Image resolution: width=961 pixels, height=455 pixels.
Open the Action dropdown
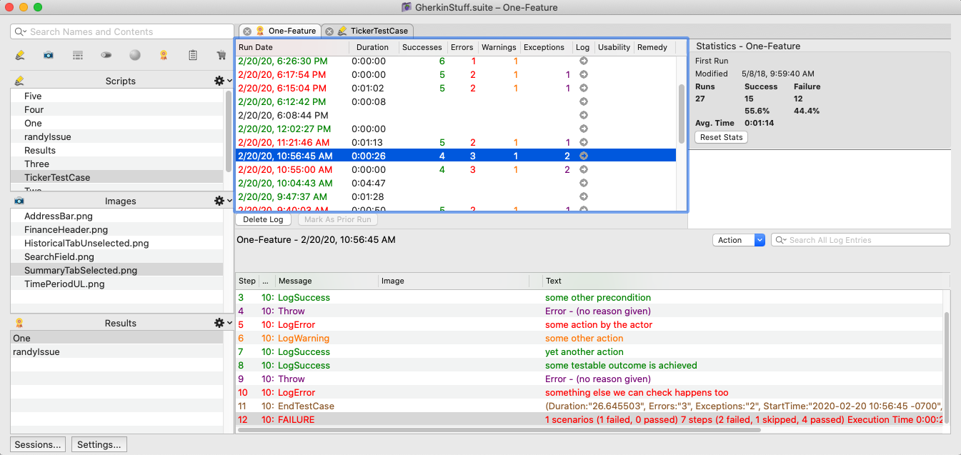click(x=739, y=240)
